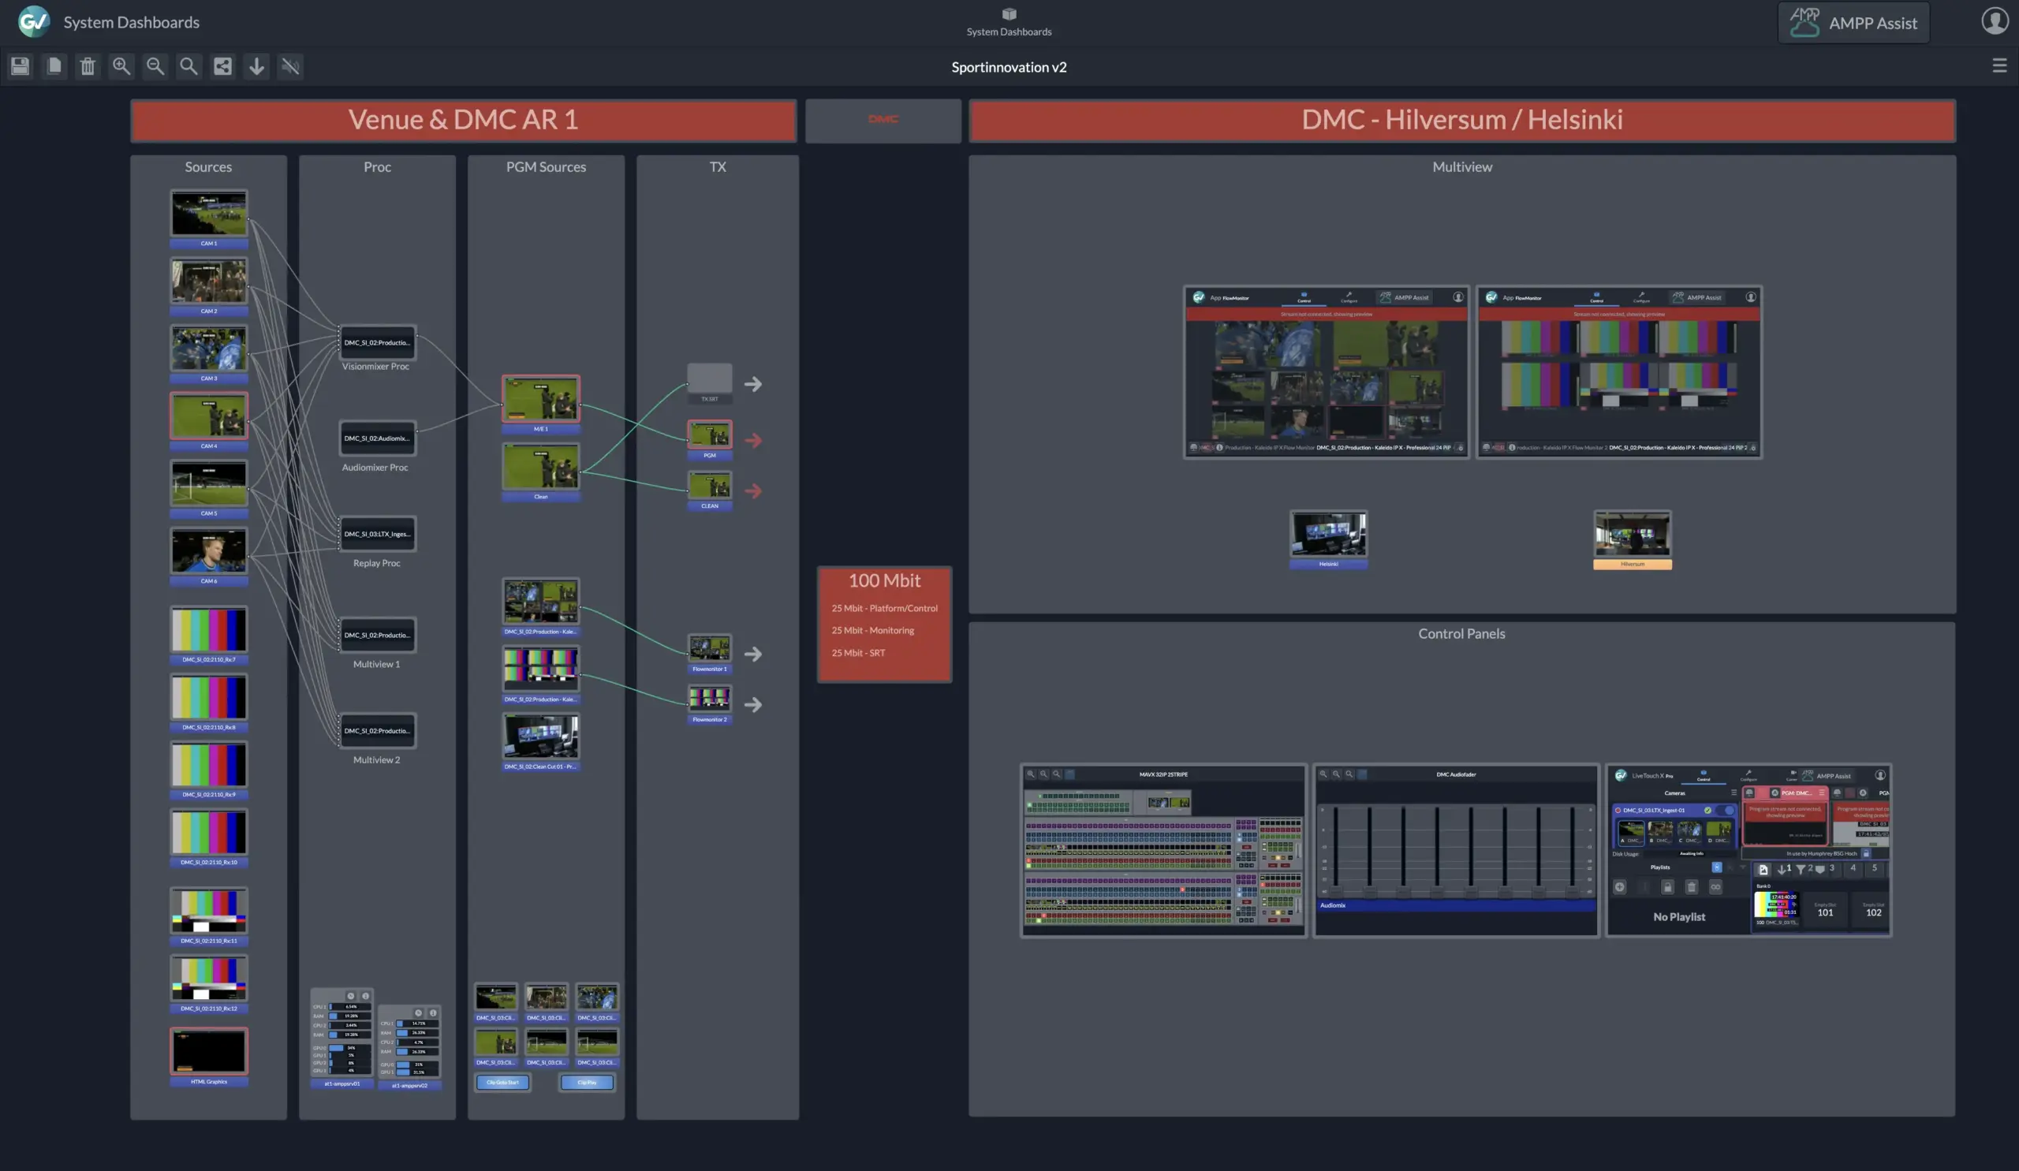Toggle the muted speaker icon in toolbar
The height and width of the screenshot is (1171, 2019).
click(x=290, y=66)
